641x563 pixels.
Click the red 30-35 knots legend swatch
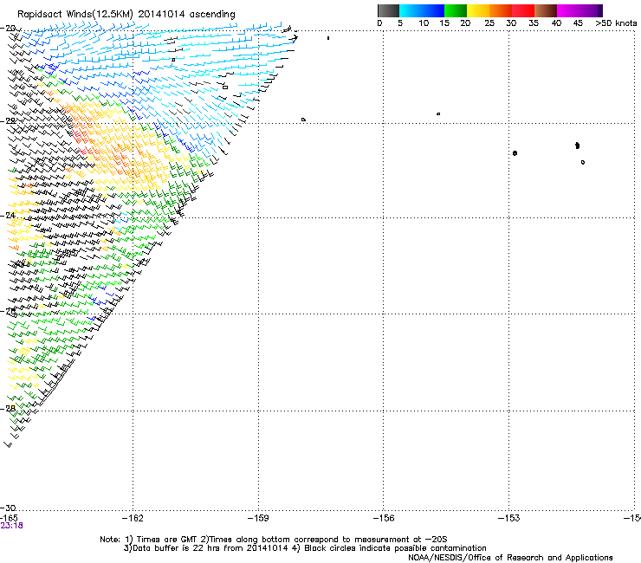coord(523,10)
